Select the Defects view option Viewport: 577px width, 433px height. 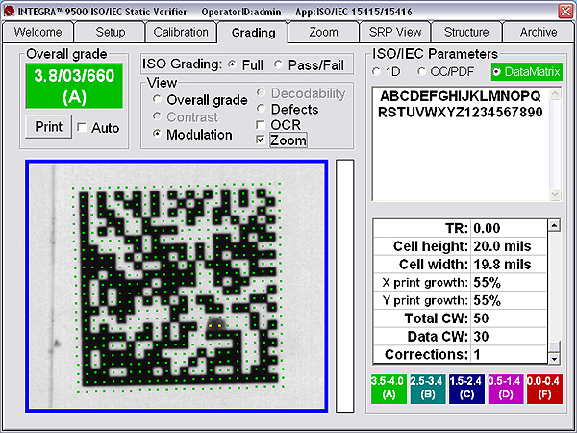coord(262,110)
